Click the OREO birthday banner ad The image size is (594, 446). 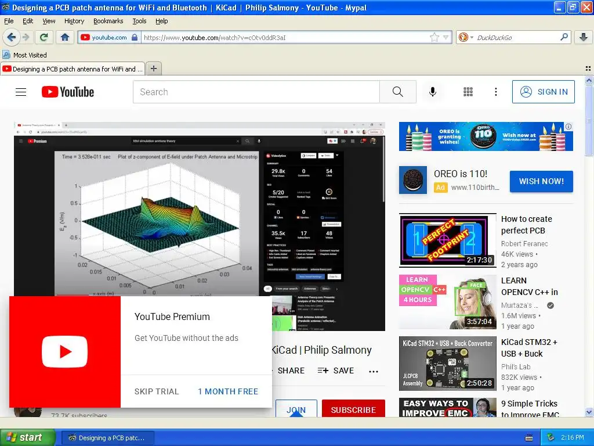(486, 136)
